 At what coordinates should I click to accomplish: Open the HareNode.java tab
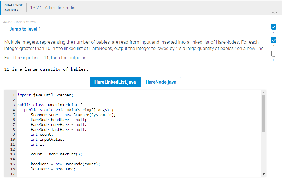(x=161, y=82)
